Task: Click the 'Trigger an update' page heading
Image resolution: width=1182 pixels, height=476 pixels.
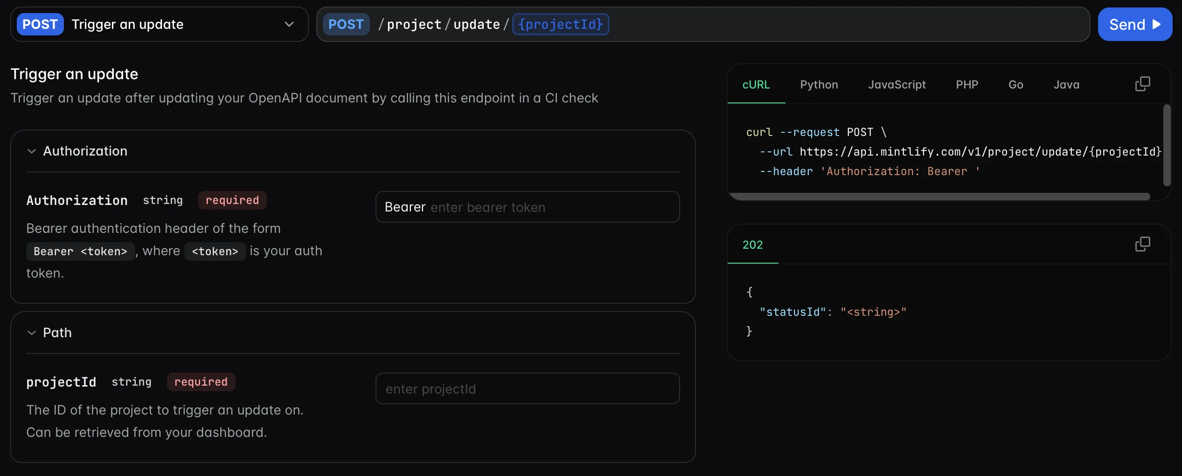Action: click(74, 74)
